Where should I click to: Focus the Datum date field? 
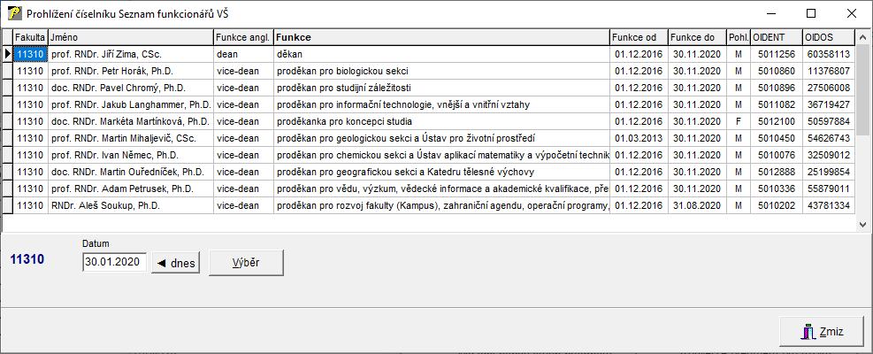[x=113, y=262]
